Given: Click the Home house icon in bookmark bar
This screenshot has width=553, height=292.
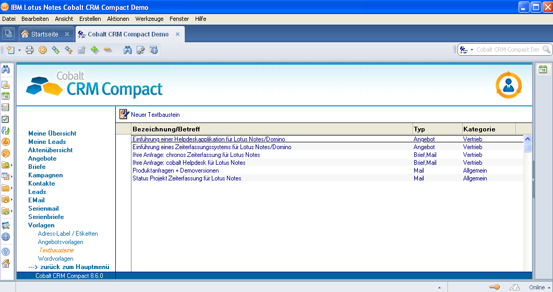Looking at the screenshot, I should (6, 263).
